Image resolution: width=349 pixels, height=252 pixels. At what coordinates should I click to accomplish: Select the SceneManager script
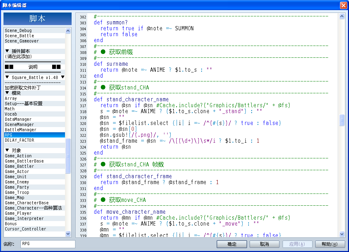point(35,125)
